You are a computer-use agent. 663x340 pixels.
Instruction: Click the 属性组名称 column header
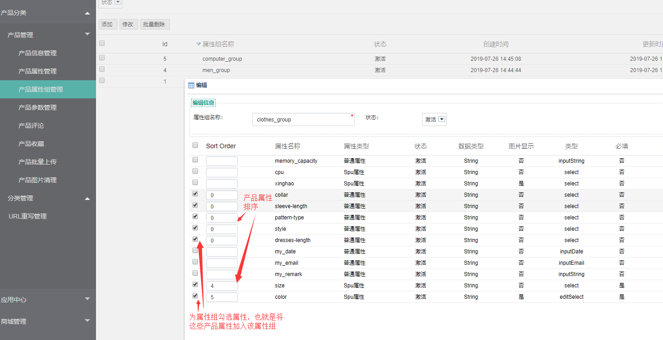pyautogui.click(x=218, y=44)
